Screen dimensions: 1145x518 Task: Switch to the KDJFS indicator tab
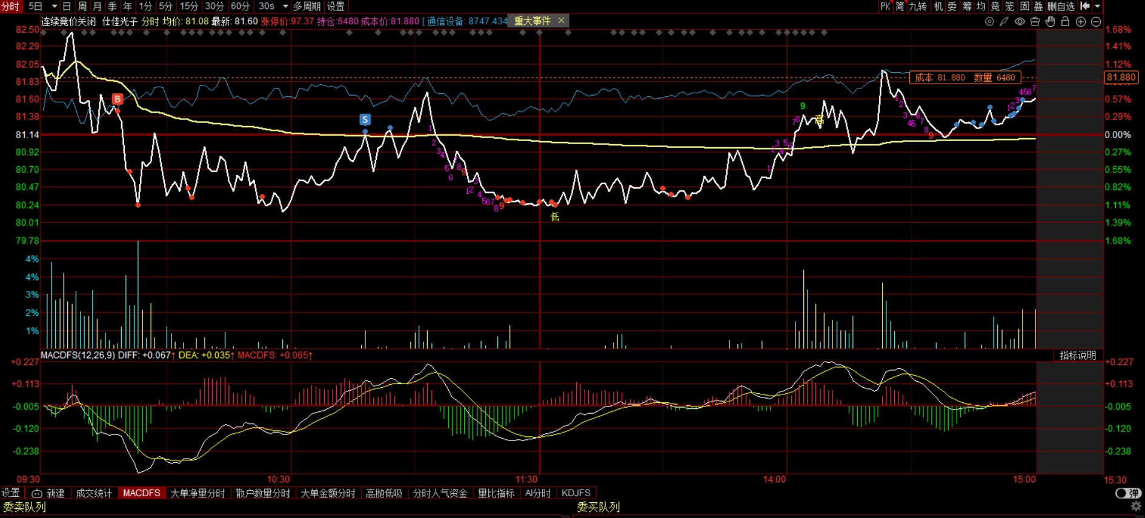click(576, 493)
